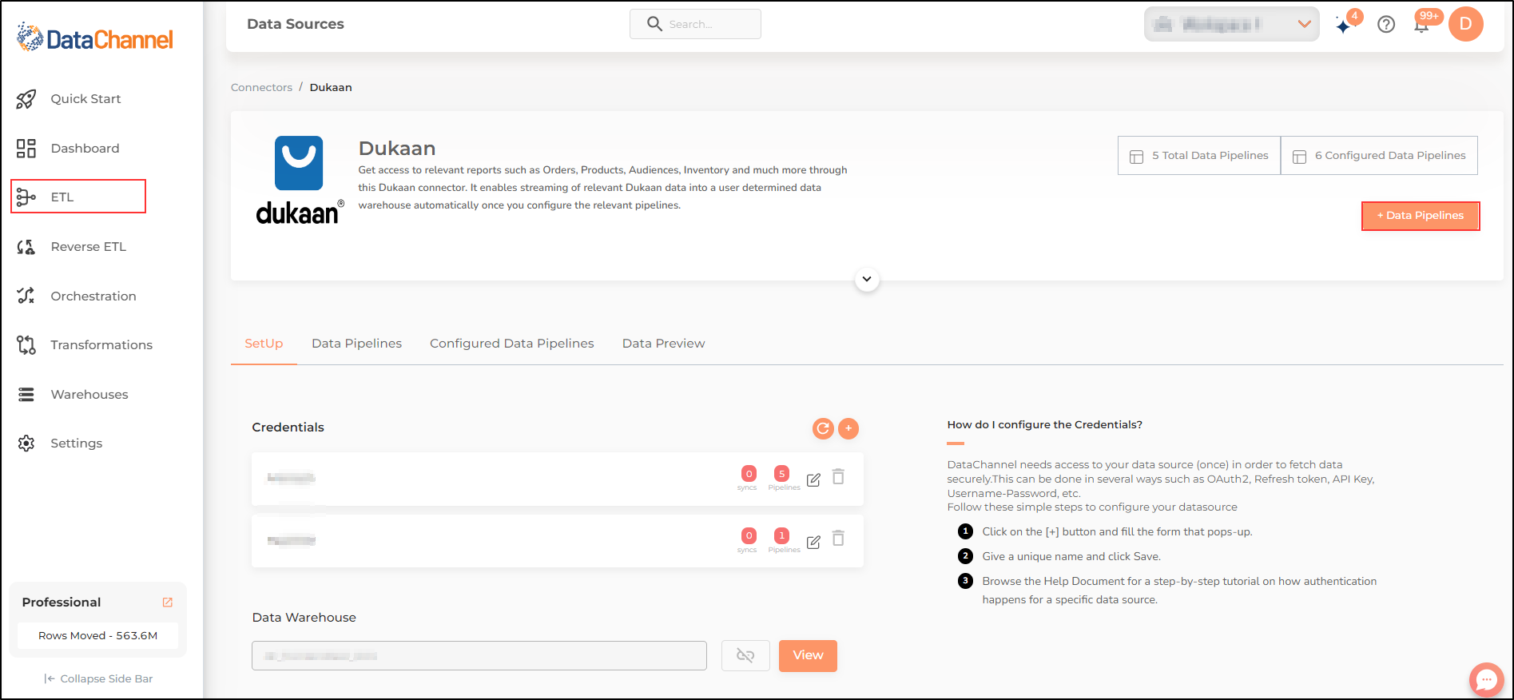
Task: Open the workspace selector dropdown
Action: pyautogui.click(x=1231, y=24)
